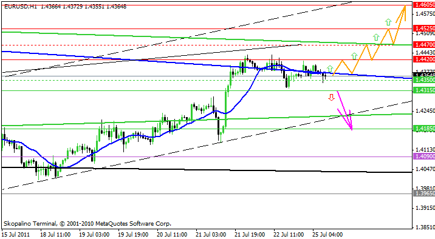
Task: Select the green 1.43500 price level label
Action: (424, 80)
